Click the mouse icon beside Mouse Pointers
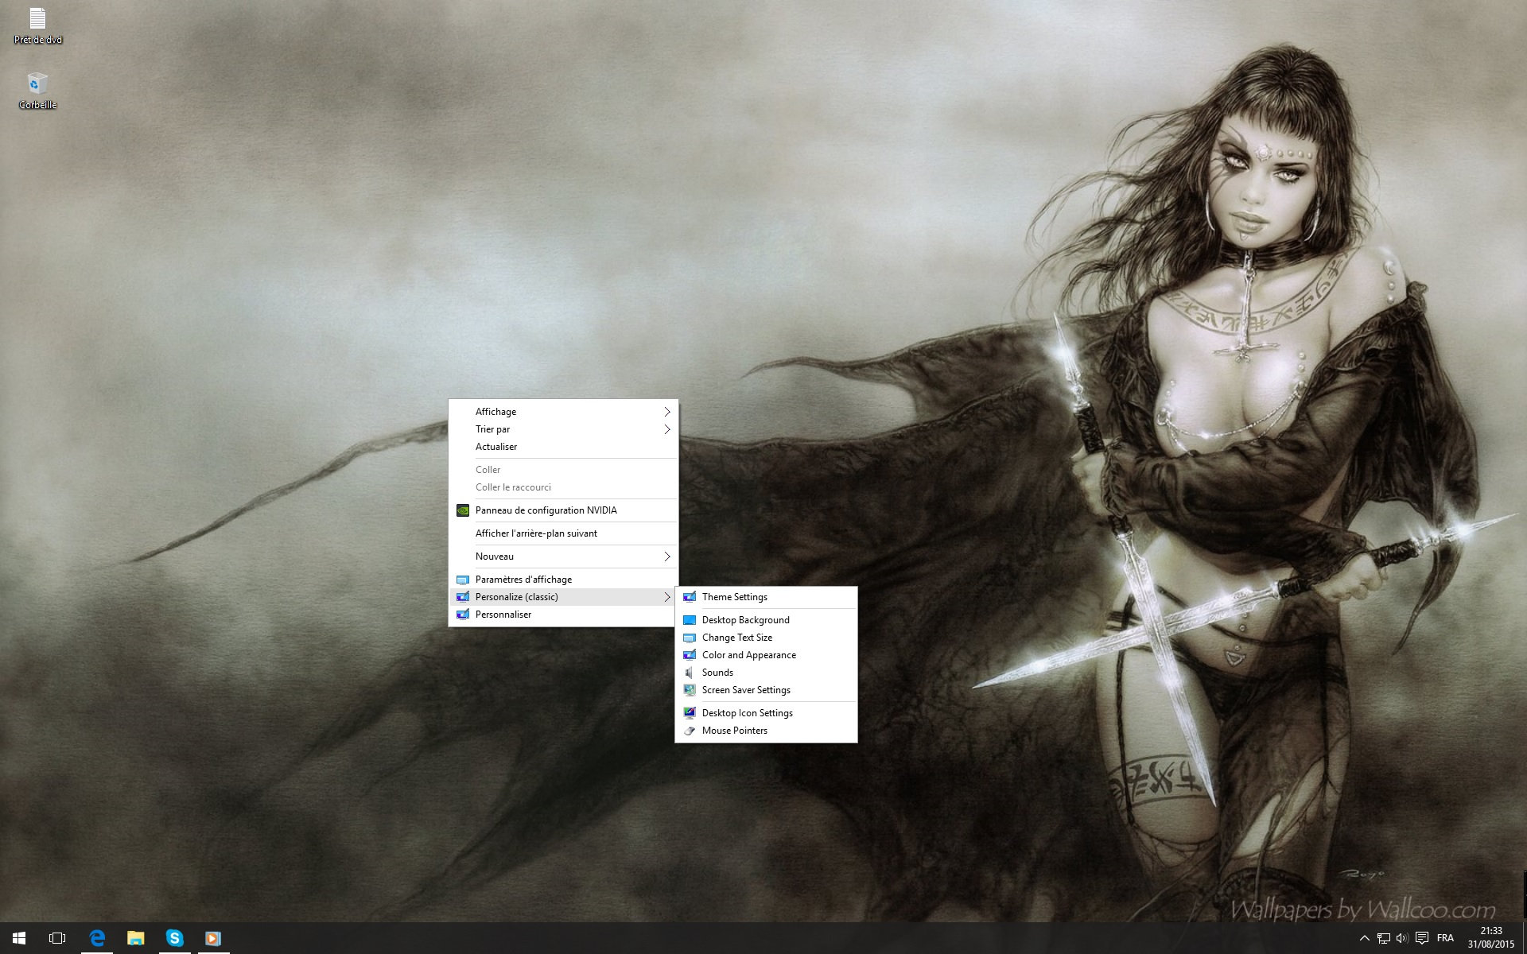This screenshot has width=1527, height=954. tap(690, 731)
